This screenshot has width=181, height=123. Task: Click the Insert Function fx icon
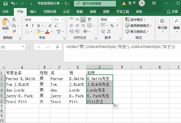coord(57,47)
